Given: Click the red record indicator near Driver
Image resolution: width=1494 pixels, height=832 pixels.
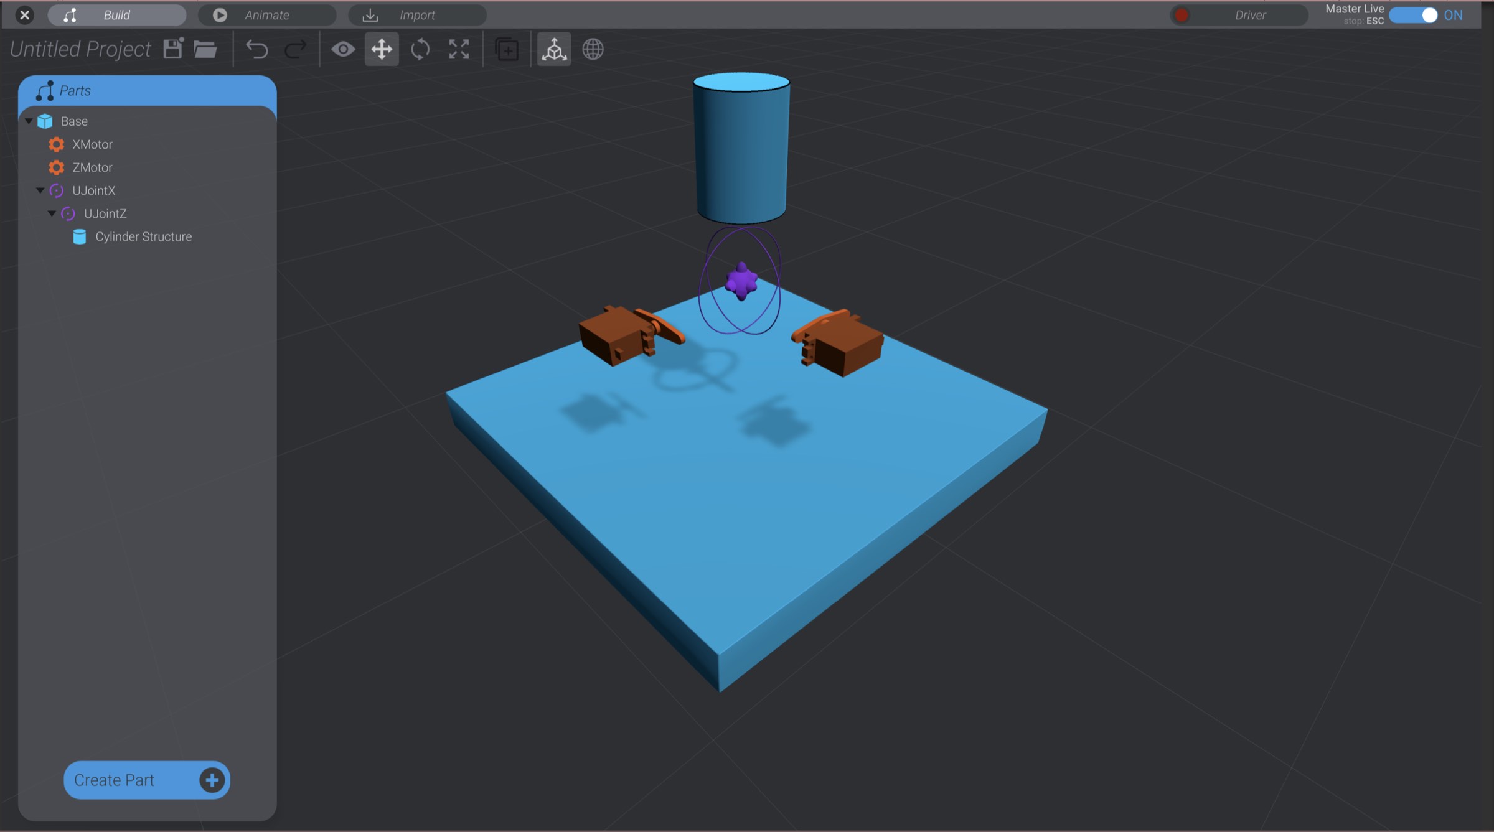Looking at the screenshot, I should tap(1181, 15).
